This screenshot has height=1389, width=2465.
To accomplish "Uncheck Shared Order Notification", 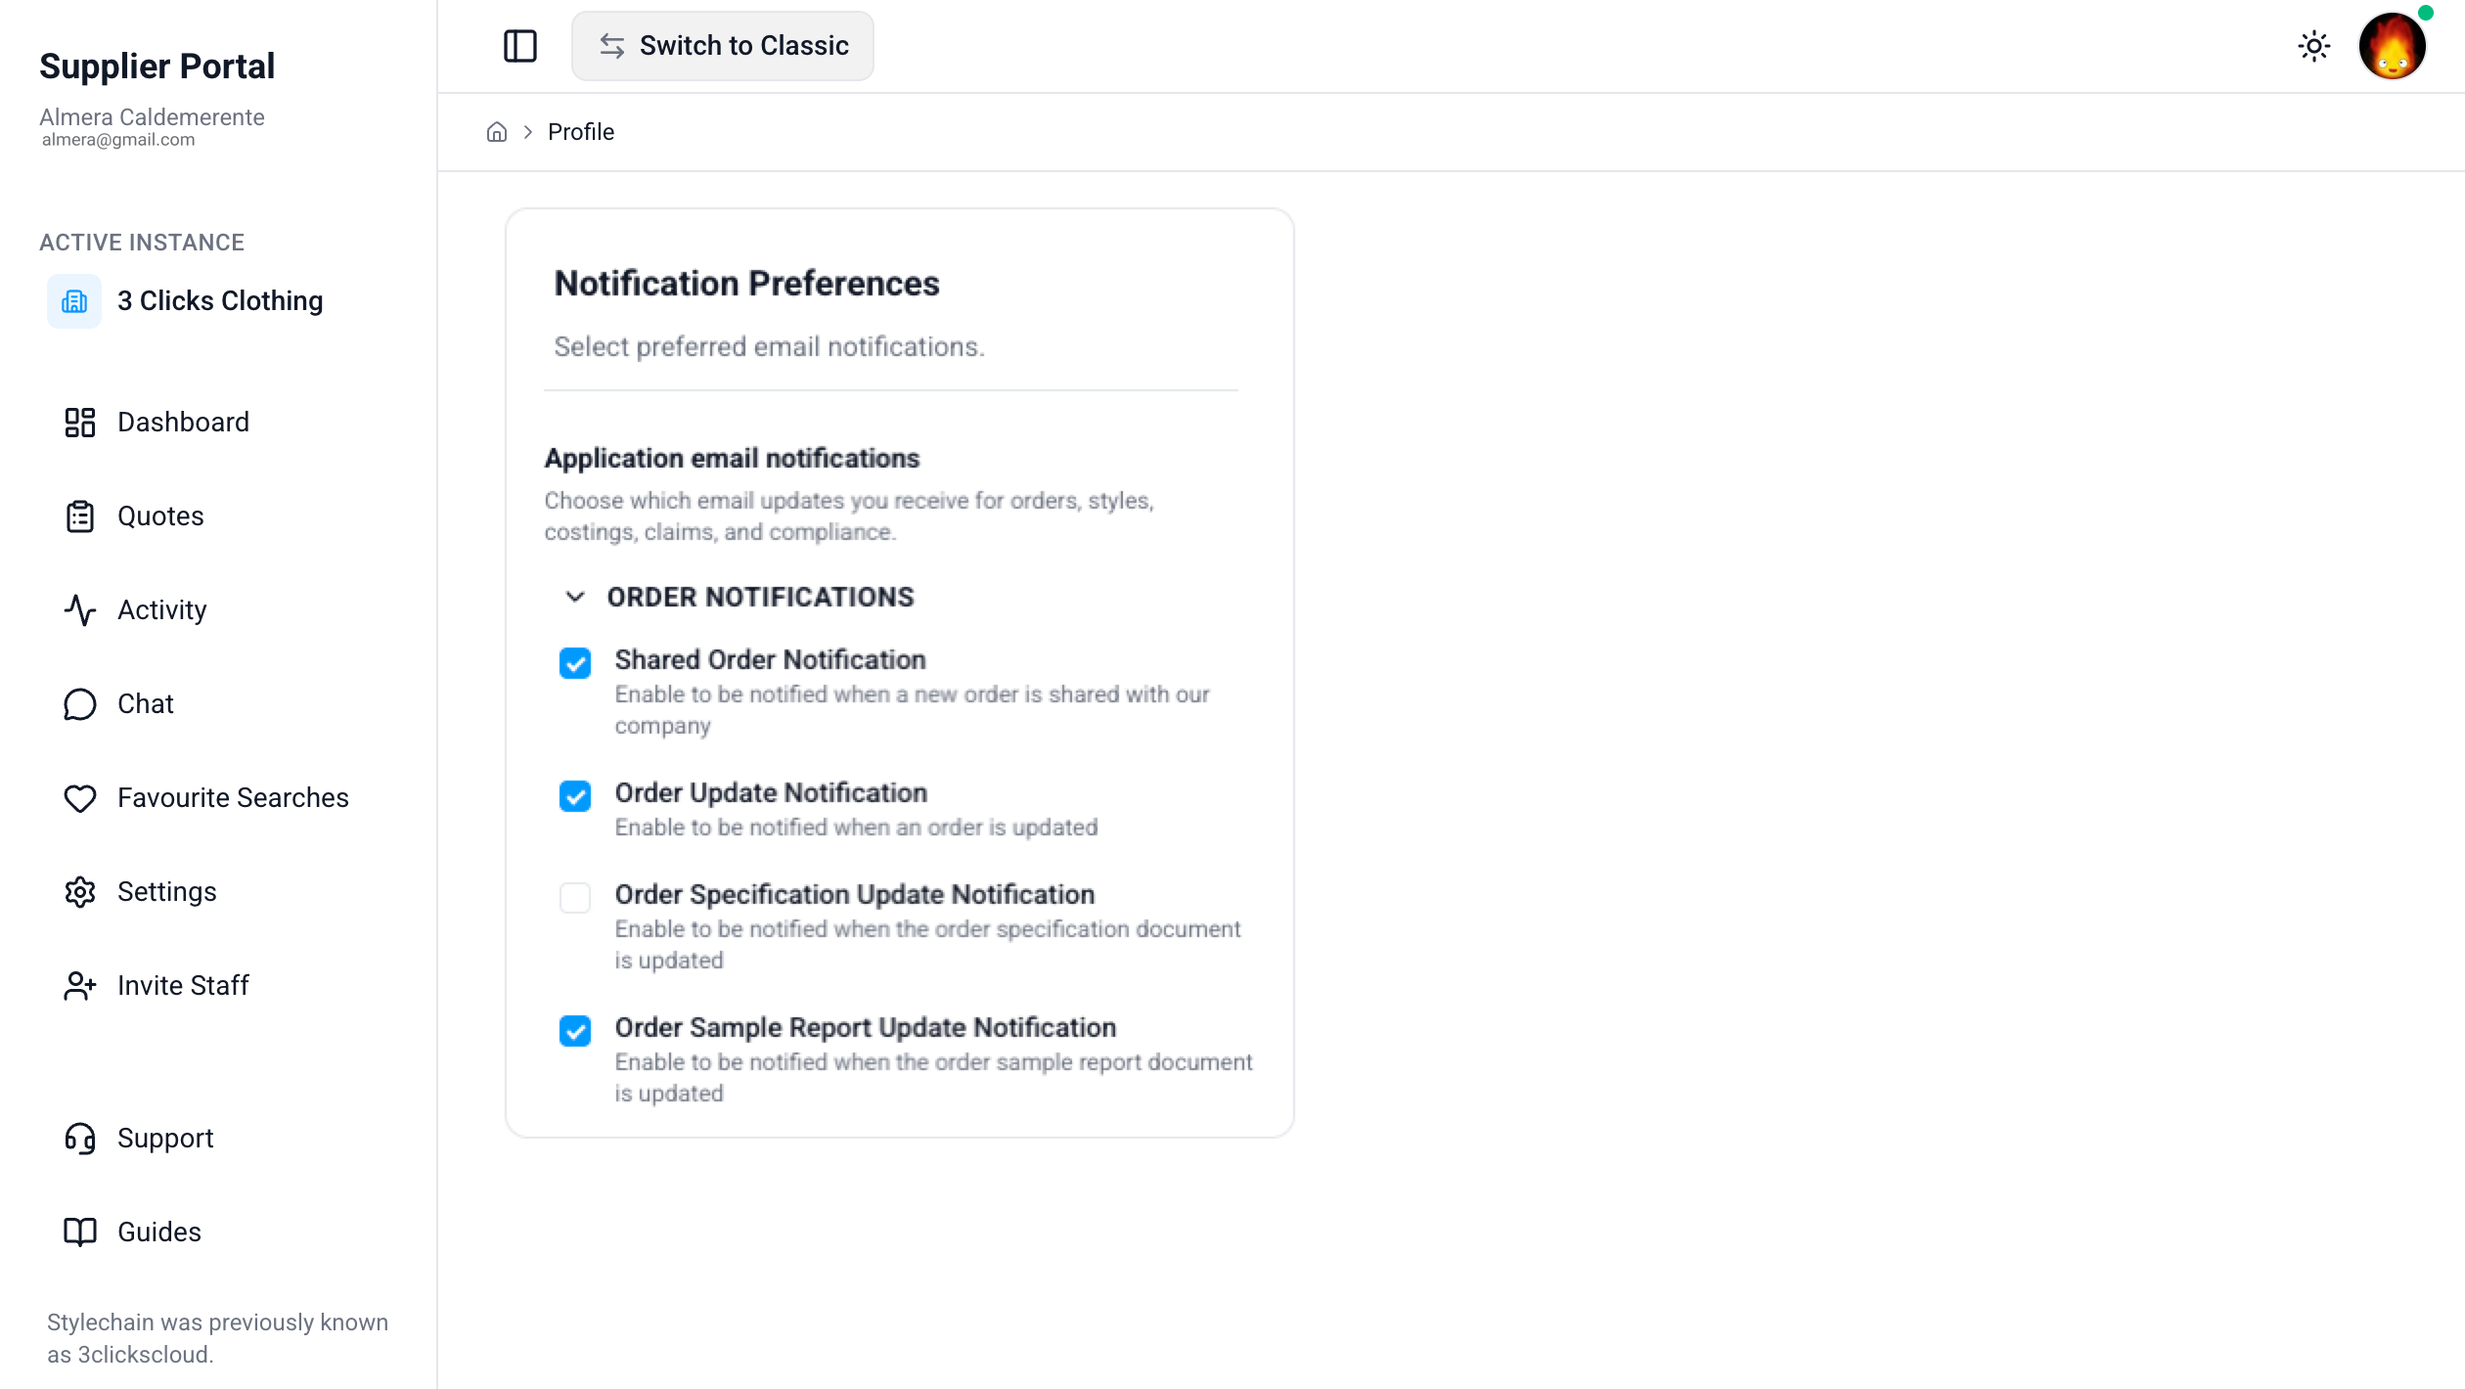I will pos(575,663).
